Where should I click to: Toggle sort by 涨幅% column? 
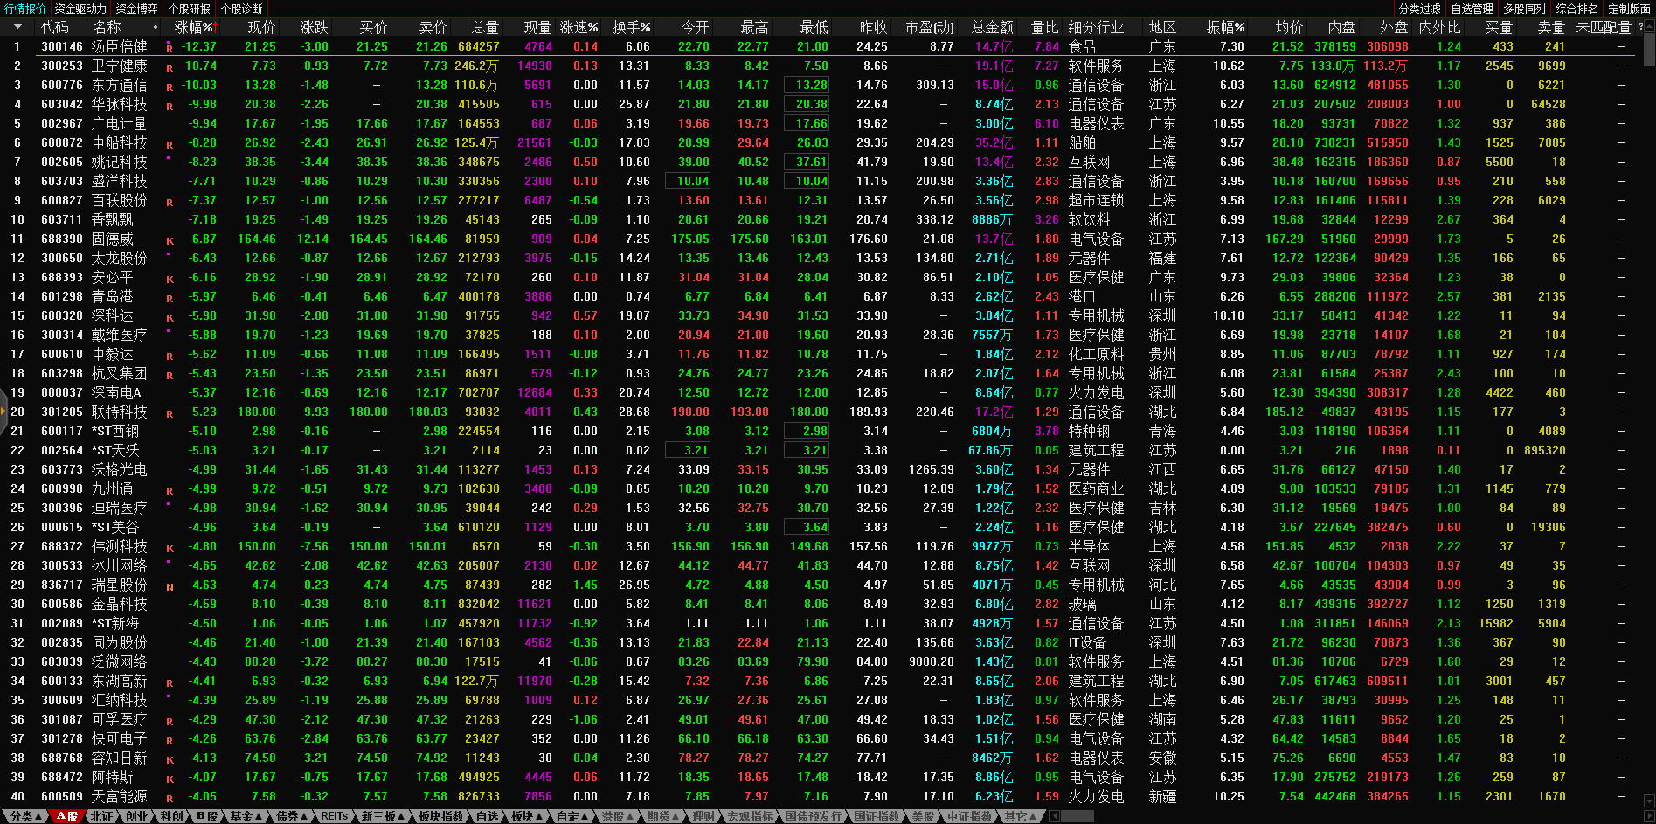[193, 28]
